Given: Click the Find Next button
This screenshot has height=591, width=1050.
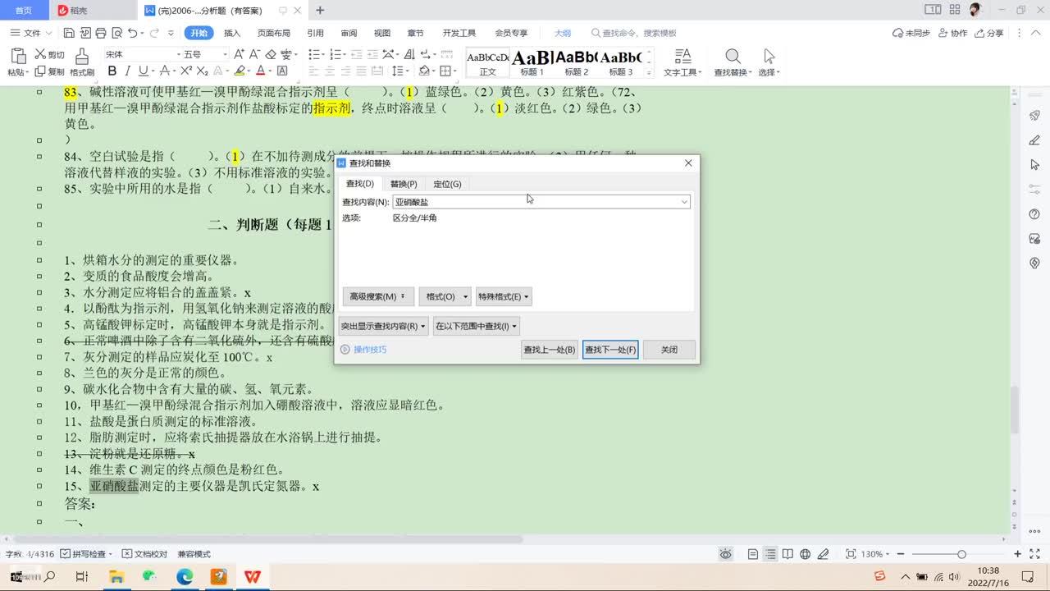Looking at the screenshot, I should (610, 350).
